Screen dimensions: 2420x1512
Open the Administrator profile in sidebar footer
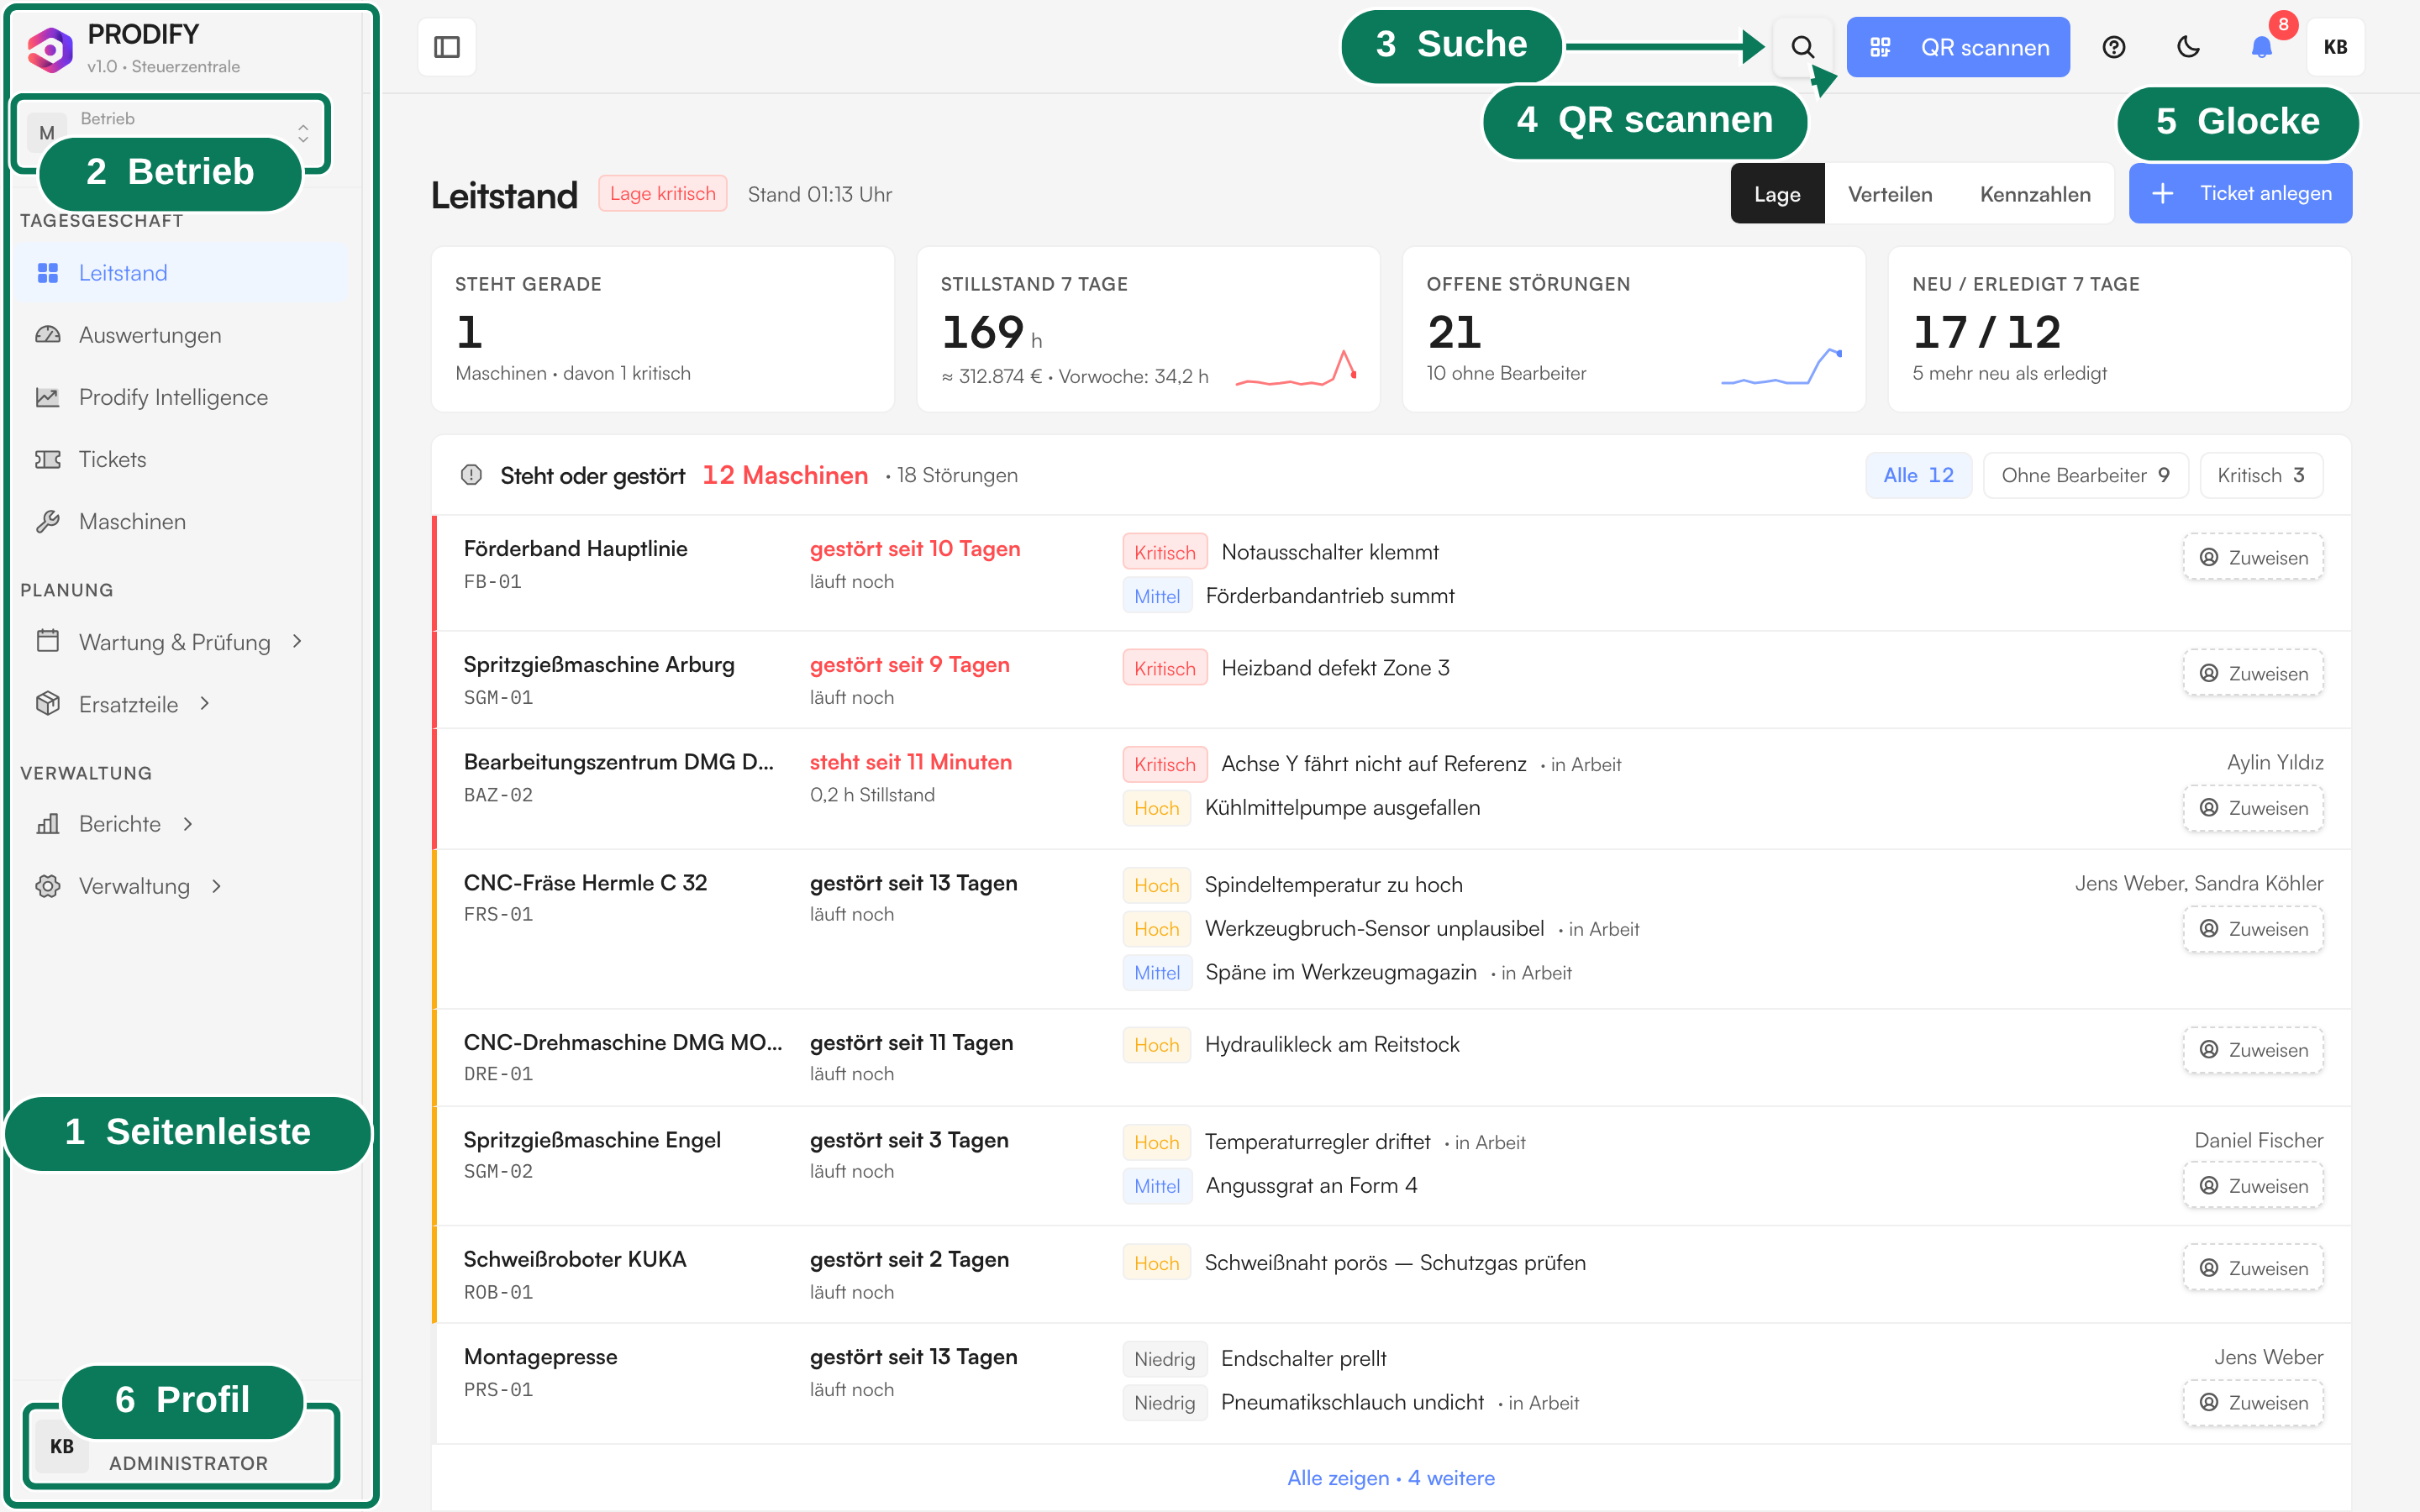pos(182,1446)
